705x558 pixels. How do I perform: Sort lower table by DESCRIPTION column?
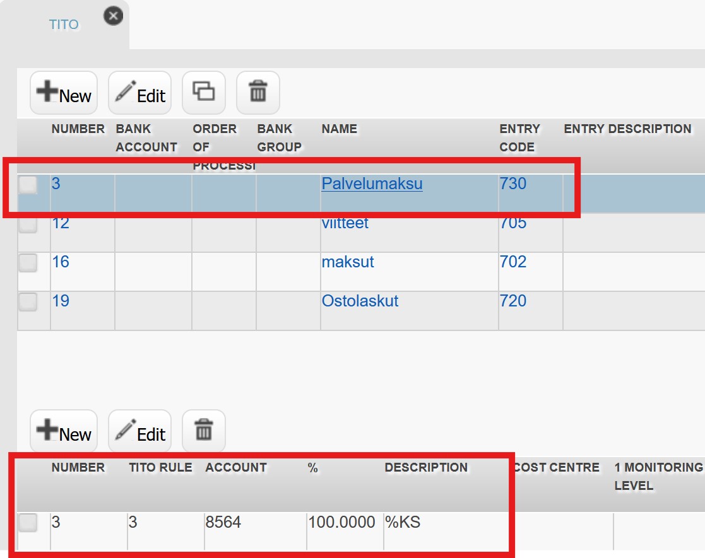426,468
